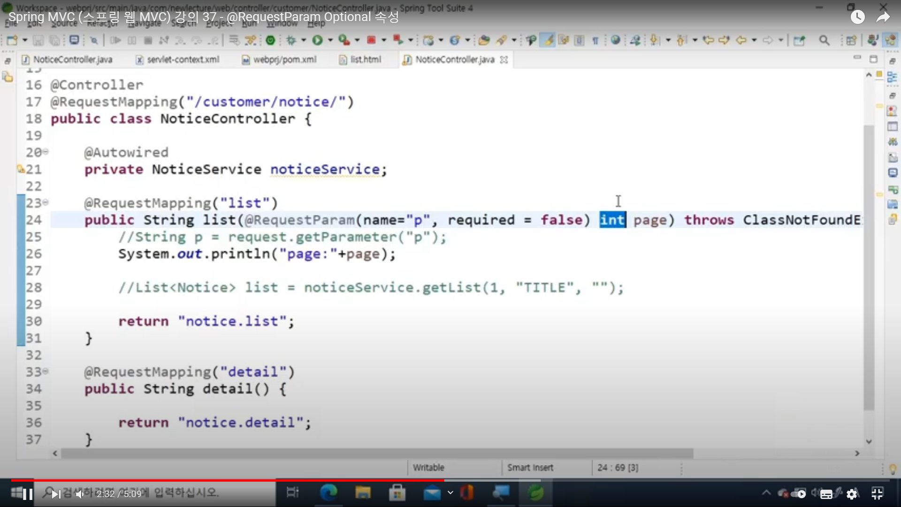Image resolution: width=901 pixels, height=507 pixels.
Task: Switch to the servlet-context.xml tab
Action: [178, 60]
